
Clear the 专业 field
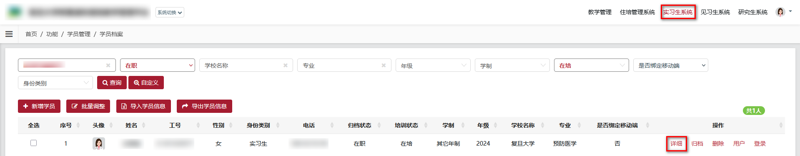(384, 65)
